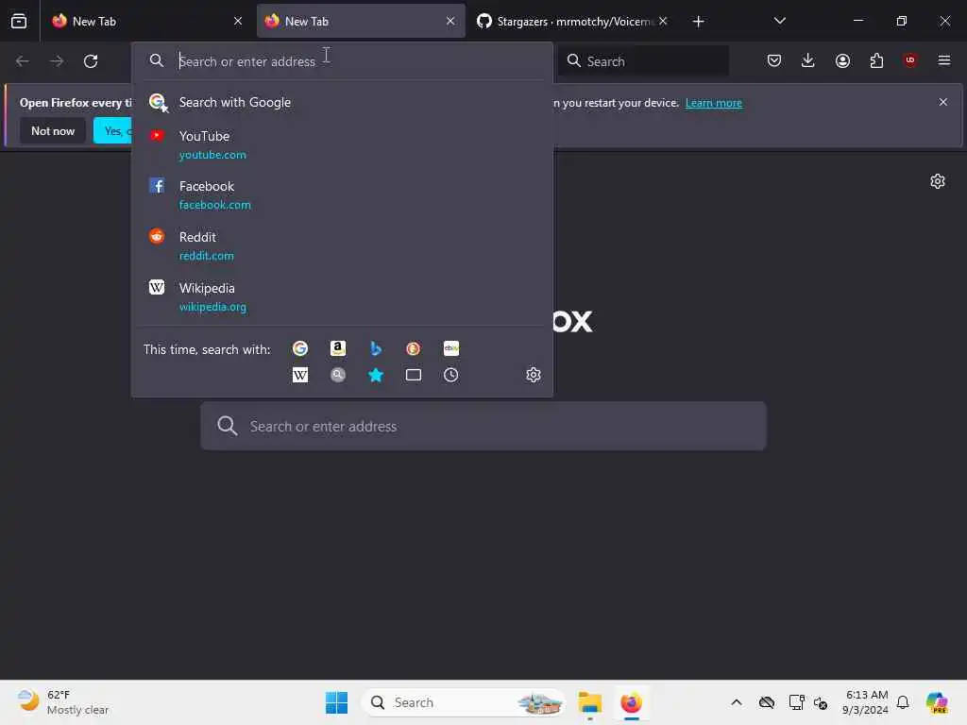Search open tabs using the tab icon
This screenshot has height=725, width=967.
click(x=414, y=375)
